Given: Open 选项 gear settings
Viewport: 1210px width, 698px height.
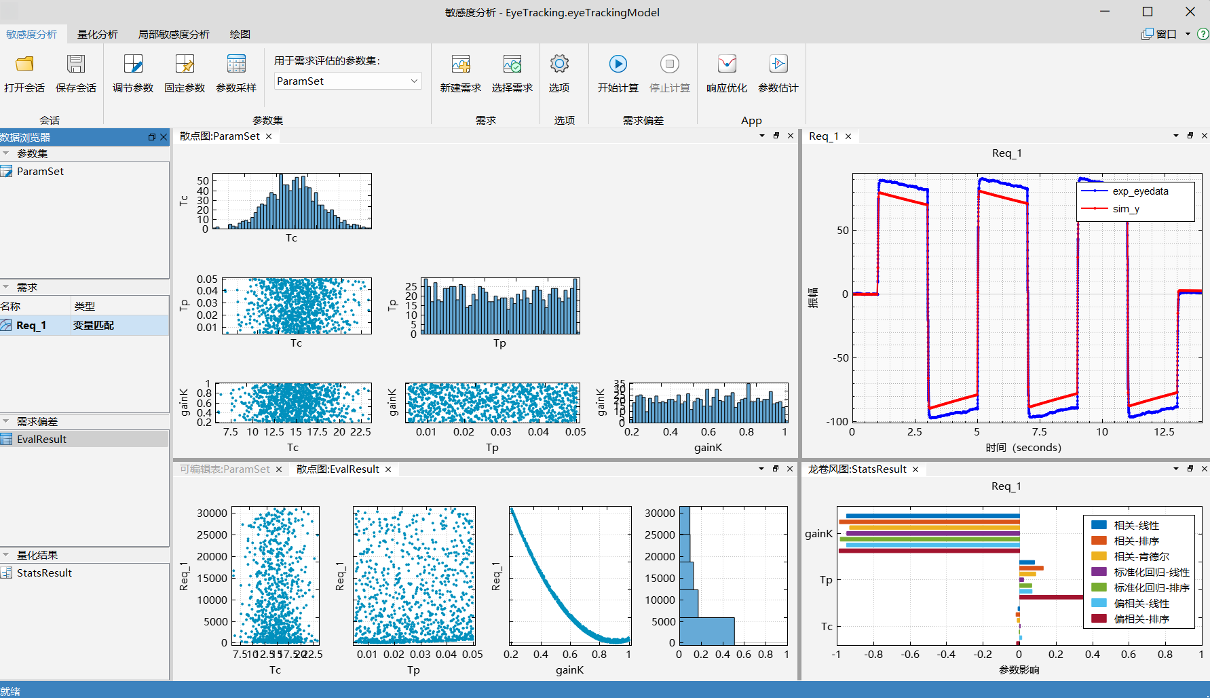Looking at the screenshot, I should pos(559,64).
